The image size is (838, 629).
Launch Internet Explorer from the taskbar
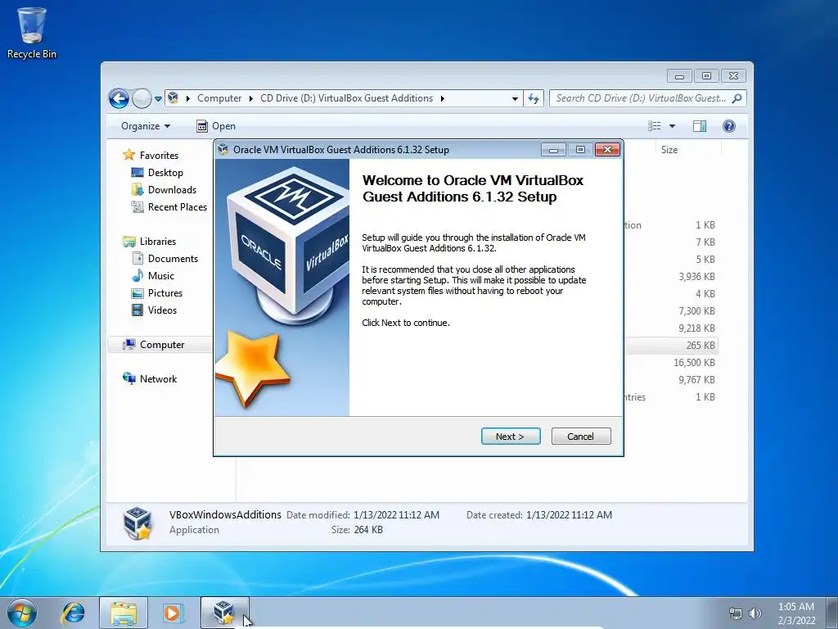coord(73,613)
